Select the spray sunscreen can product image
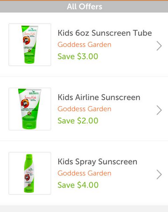 click(30, 173)
